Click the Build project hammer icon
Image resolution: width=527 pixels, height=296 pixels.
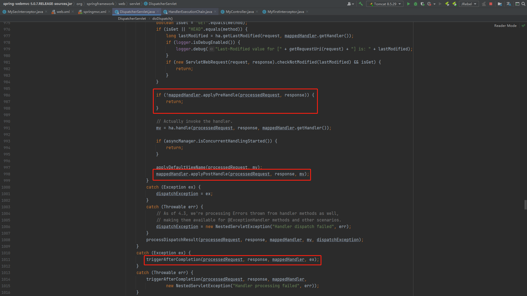tap(361, 4)
